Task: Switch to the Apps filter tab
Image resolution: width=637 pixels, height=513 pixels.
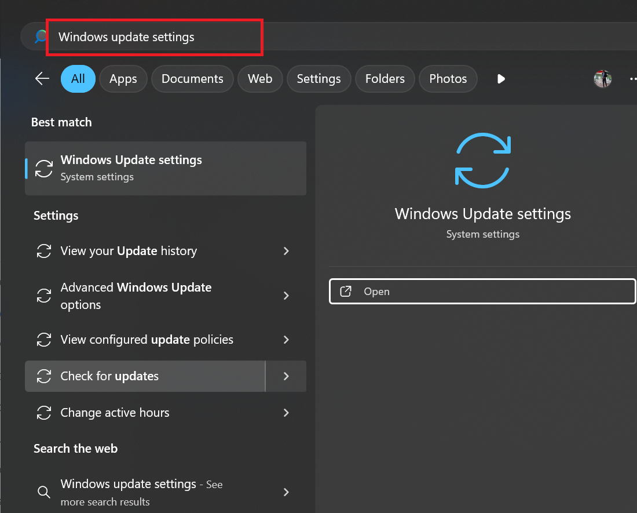Action: point(123,79)
